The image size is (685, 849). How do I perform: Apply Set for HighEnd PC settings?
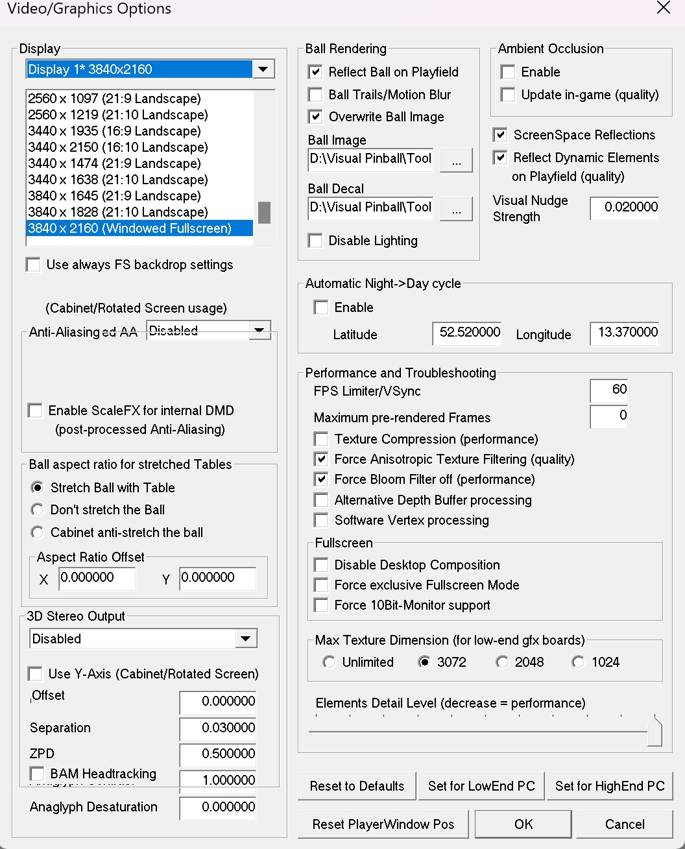(608, 785)
